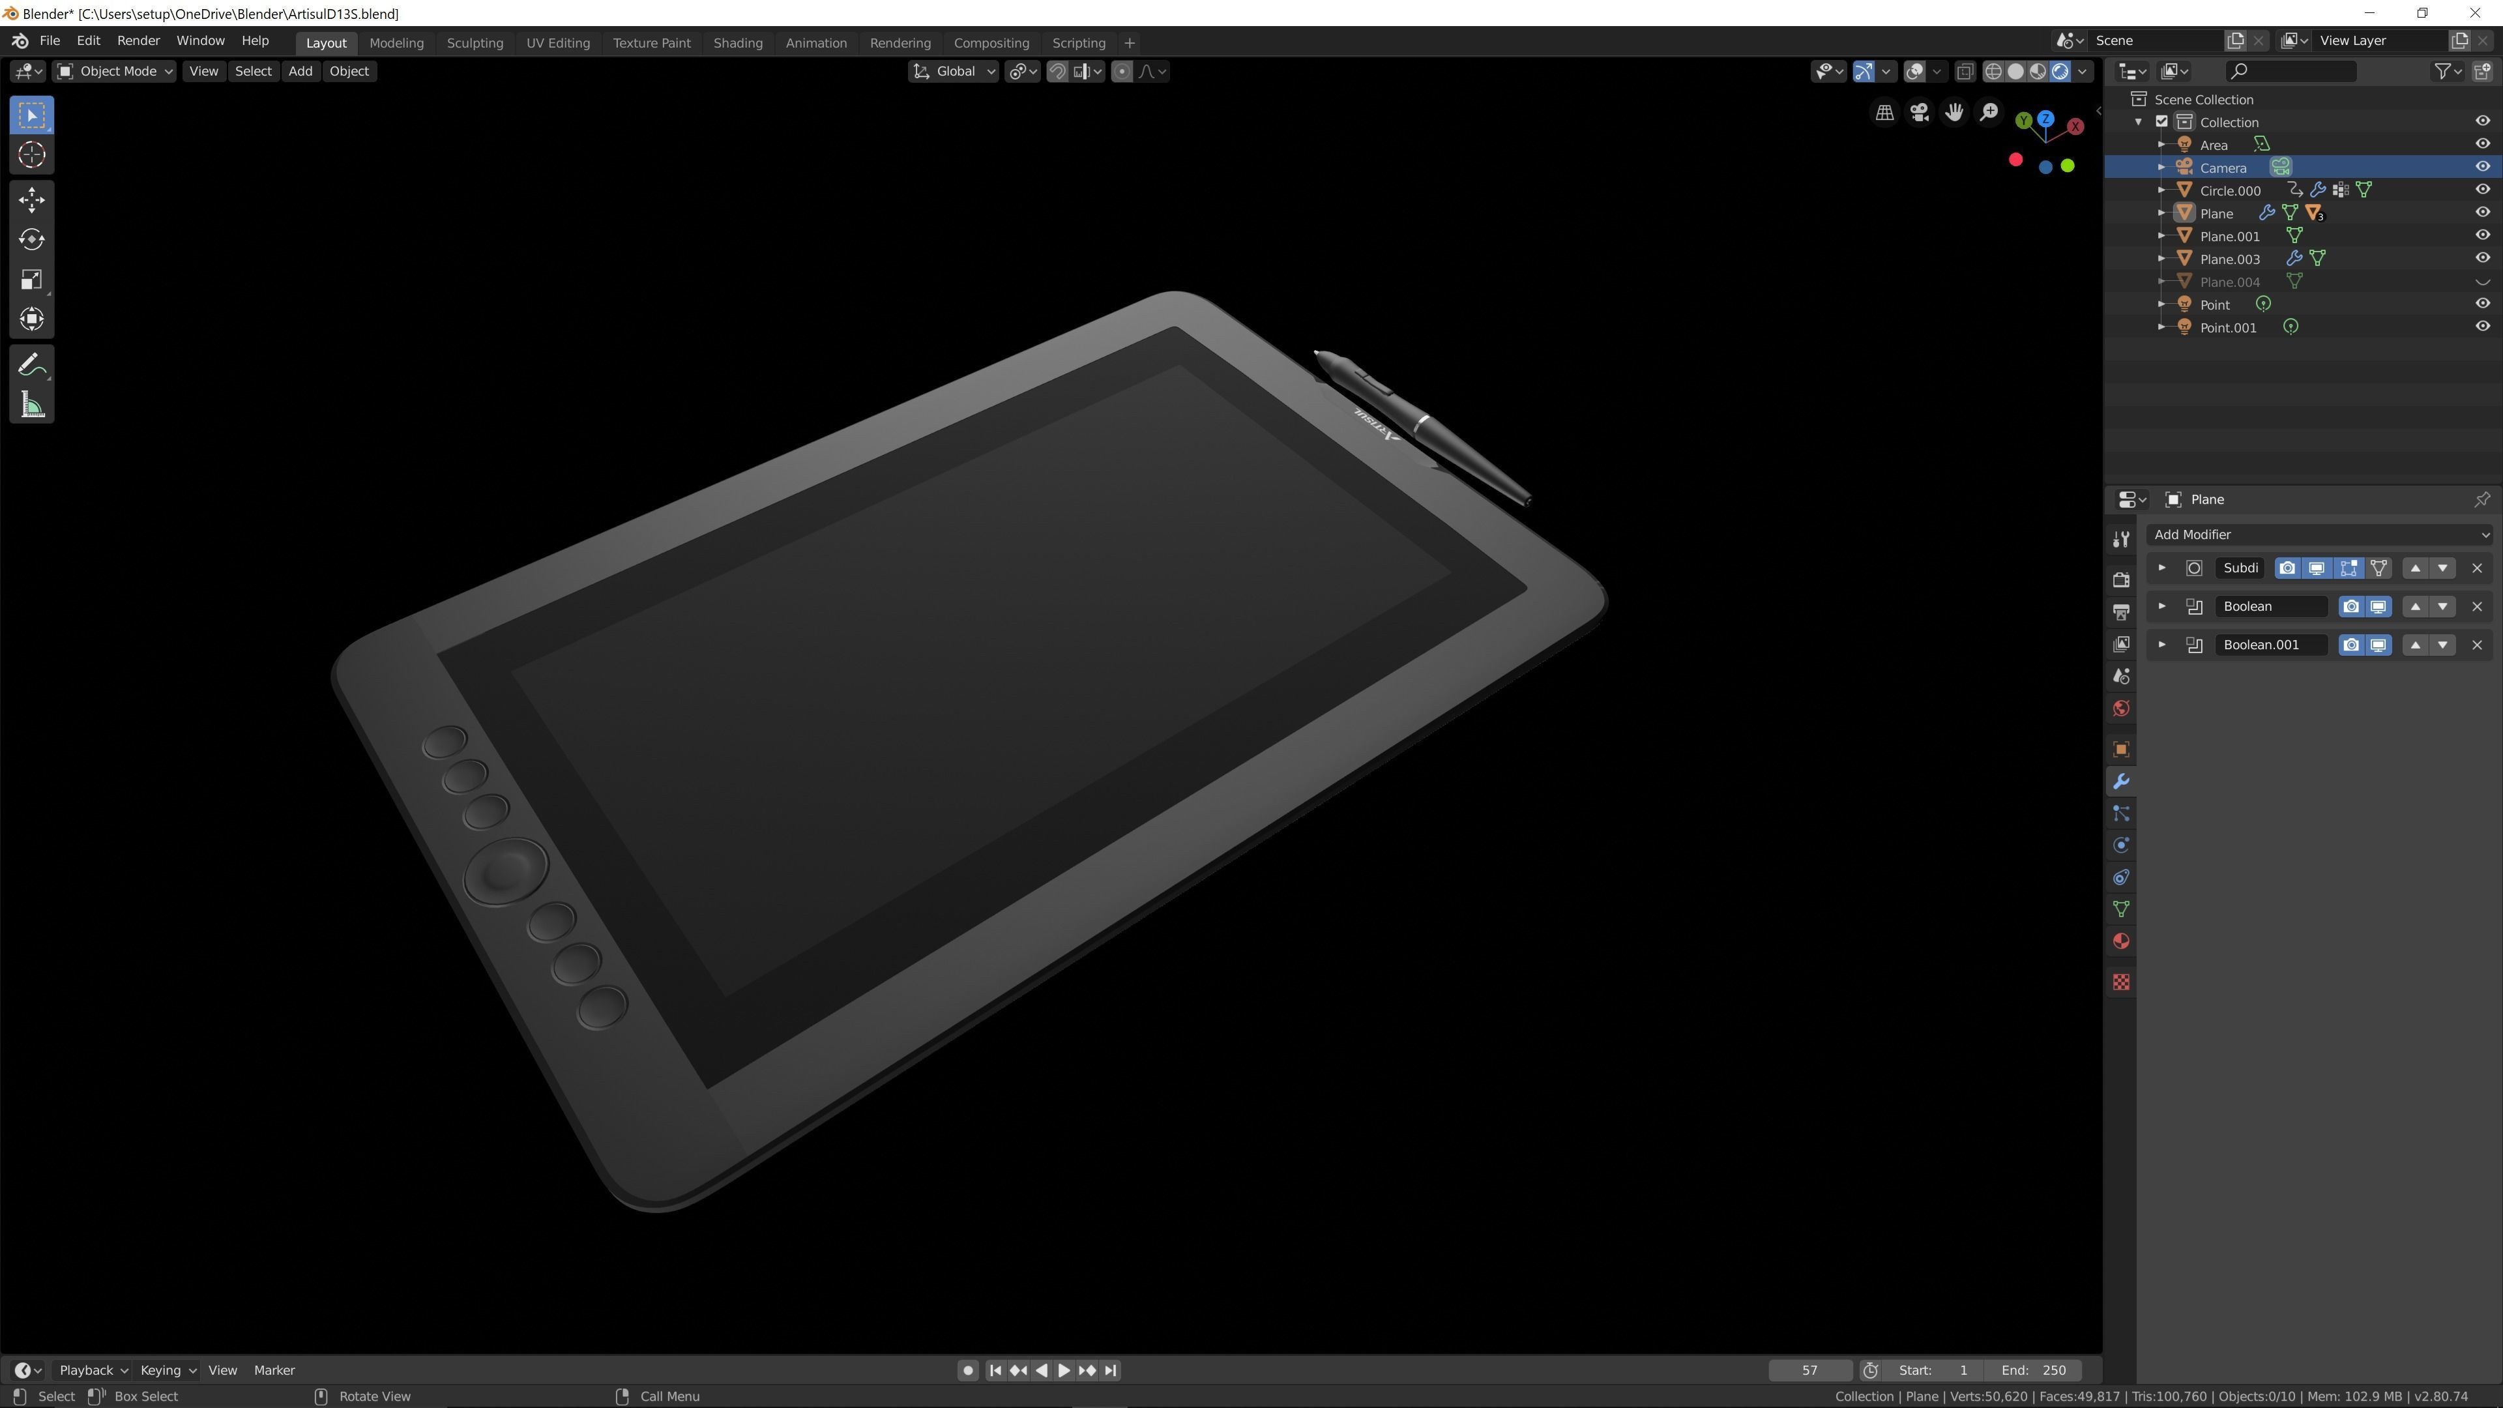Open Global transform orientation dropdown
This screenshot has width=2503, height=1408.
(953, 71)
